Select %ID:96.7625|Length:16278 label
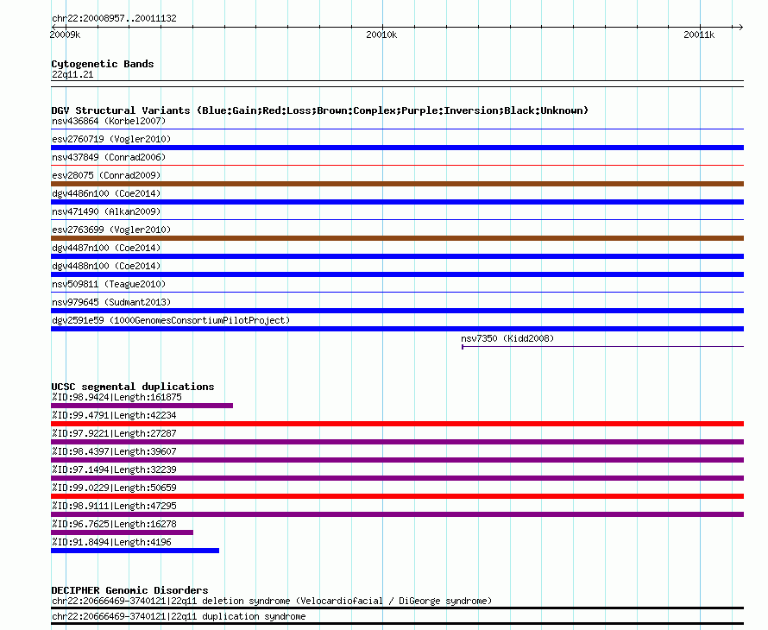The width and height of the screenshot is (768, 630). [114, 524]
